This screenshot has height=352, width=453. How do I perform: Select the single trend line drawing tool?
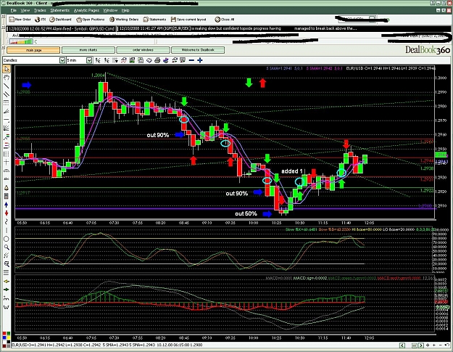tap(7, 86)
